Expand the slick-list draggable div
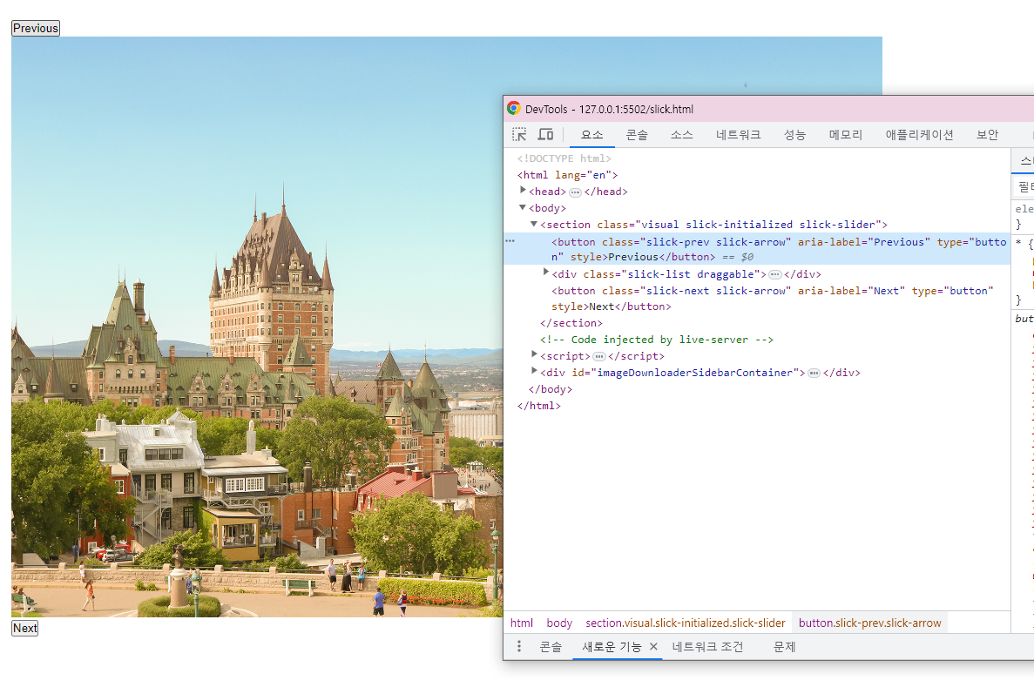Image resolution: width=1034 pixels, height=687 pixels. pos(546,273)
